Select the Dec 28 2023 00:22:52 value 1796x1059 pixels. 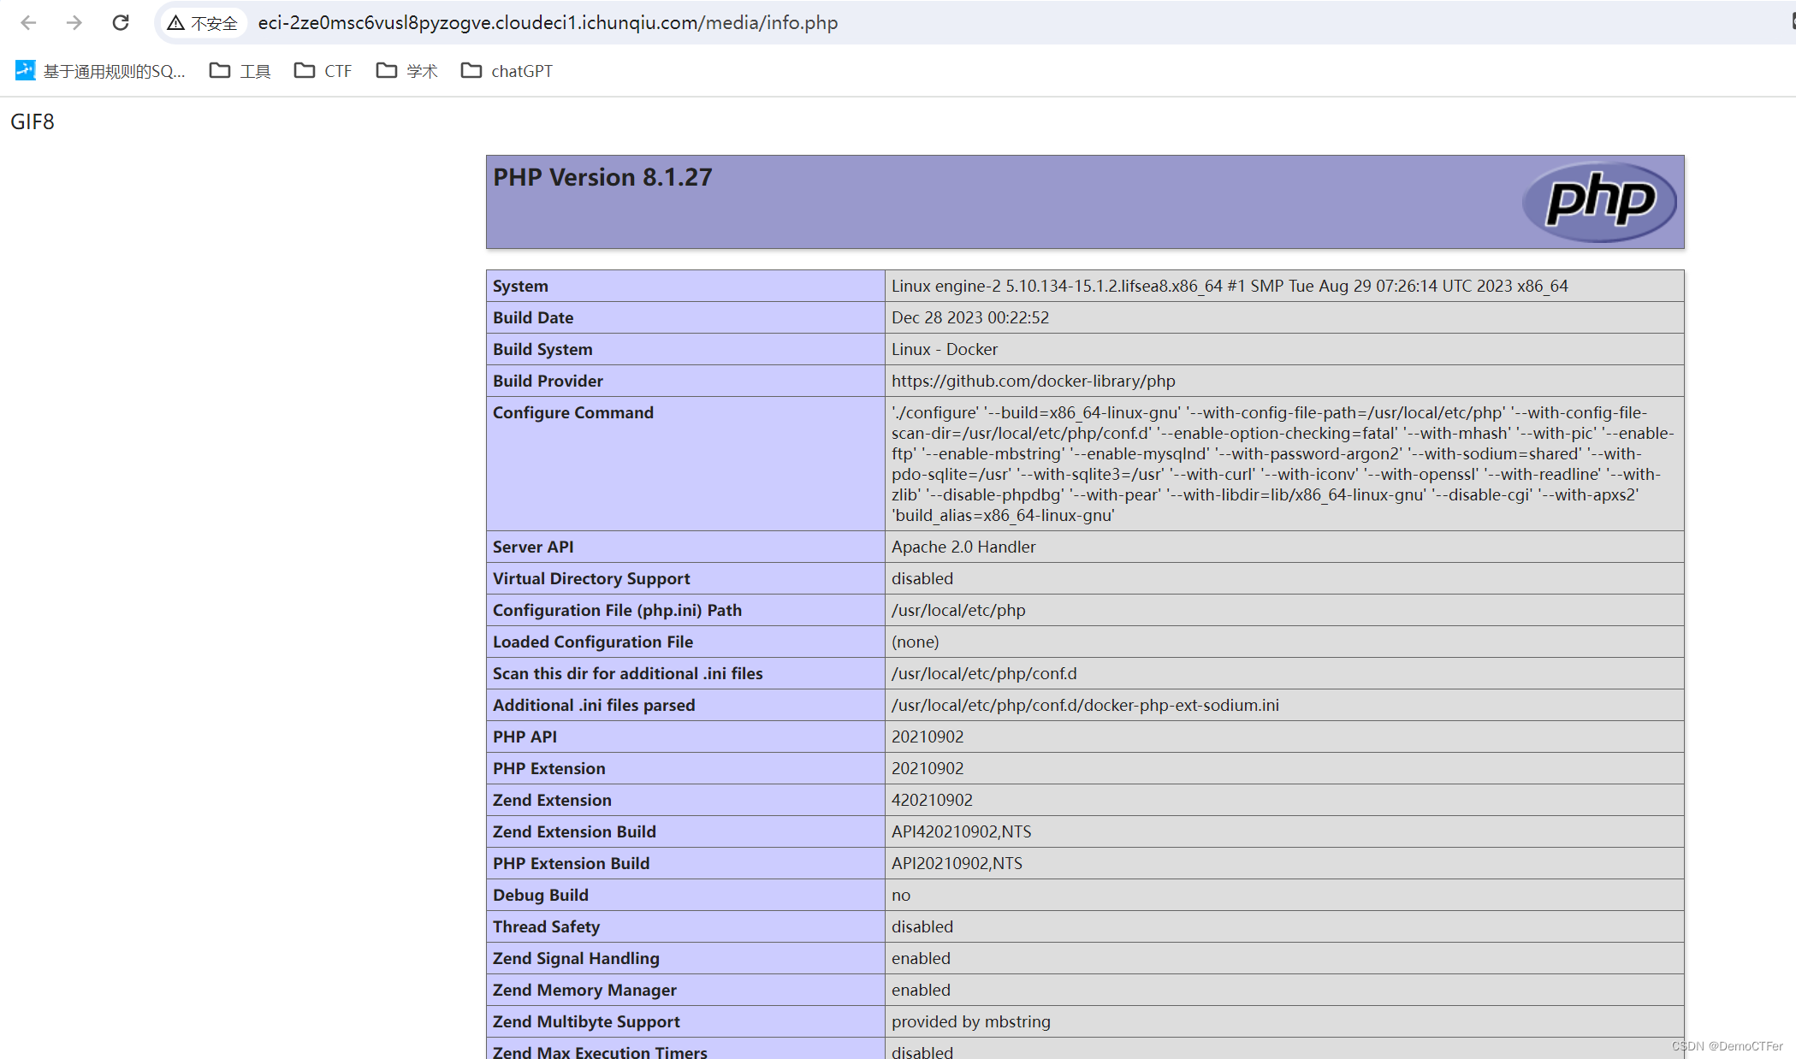click(x=970, y=317)
